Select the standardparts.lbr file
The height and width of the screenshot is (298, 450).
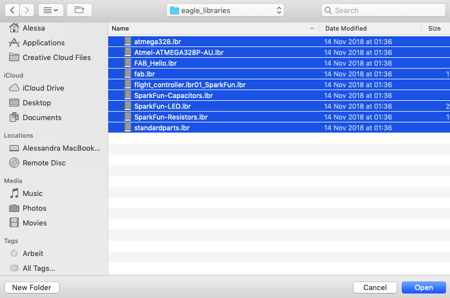pos(279,128)
